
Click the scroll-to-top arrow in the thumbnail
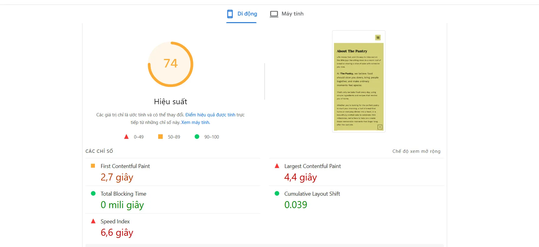click(x=380, y=127)
